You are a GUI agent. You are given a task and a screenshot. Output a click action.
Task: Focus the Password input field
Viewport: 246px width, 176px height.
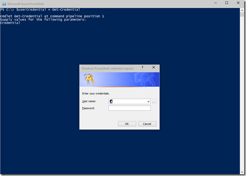(x=129, y=108)
